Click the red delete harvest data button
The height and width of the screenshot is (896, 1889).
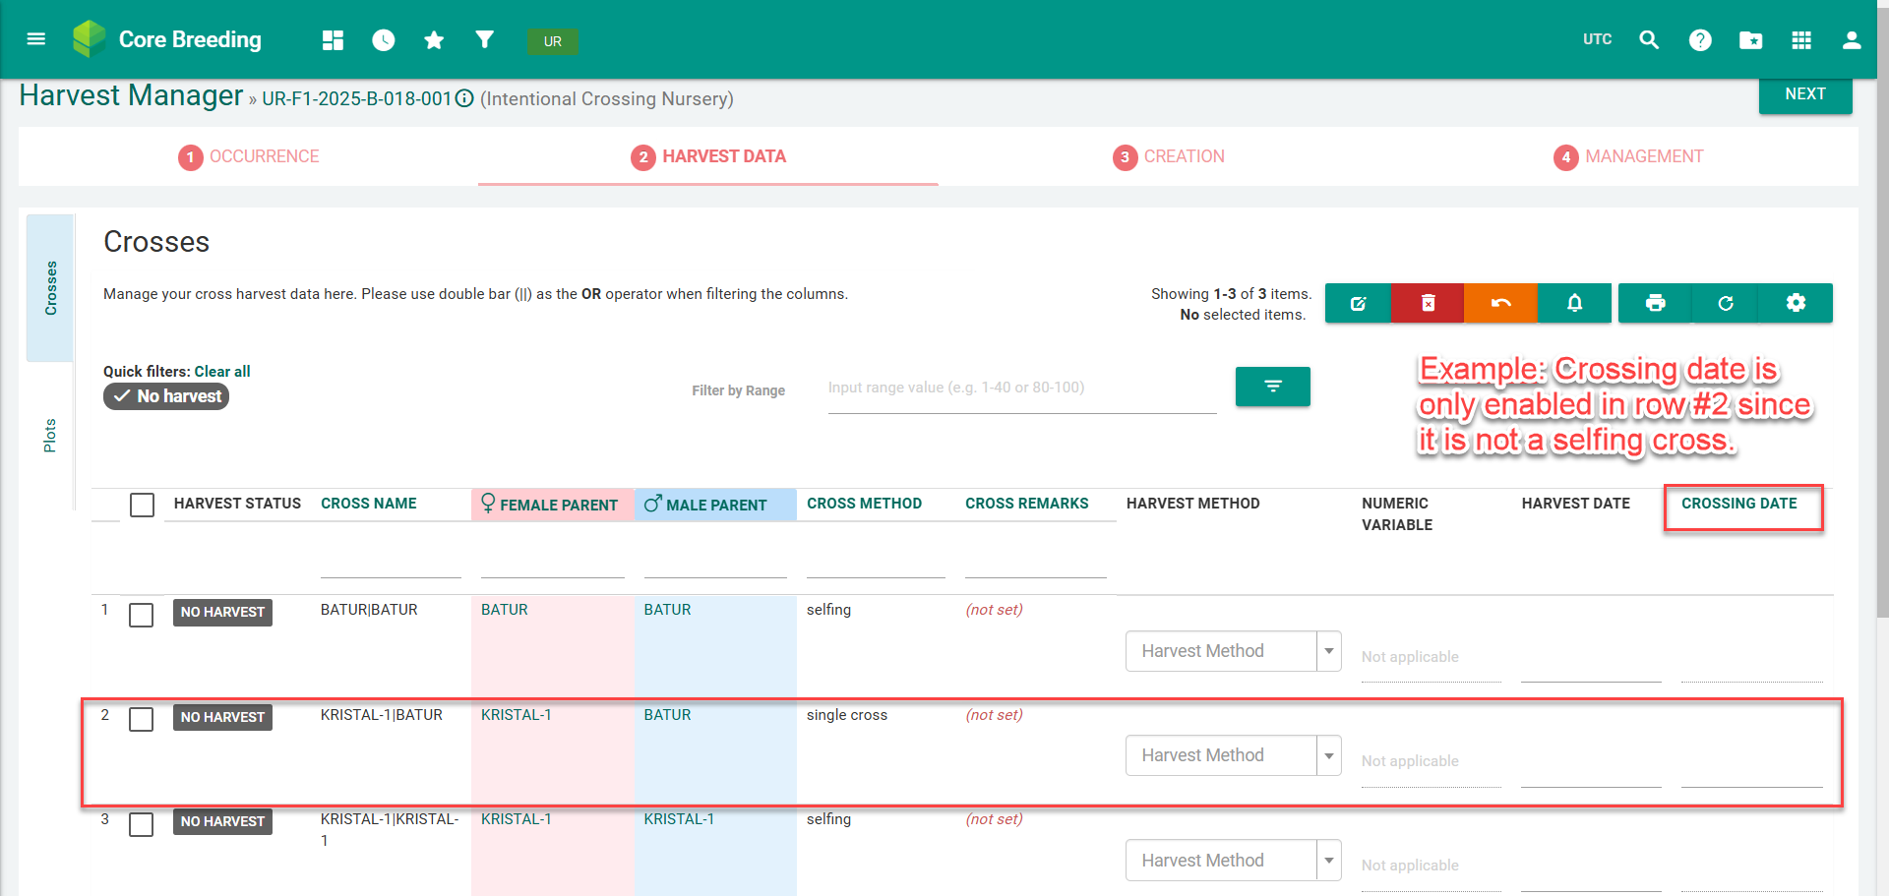(x=1428, y=303)
